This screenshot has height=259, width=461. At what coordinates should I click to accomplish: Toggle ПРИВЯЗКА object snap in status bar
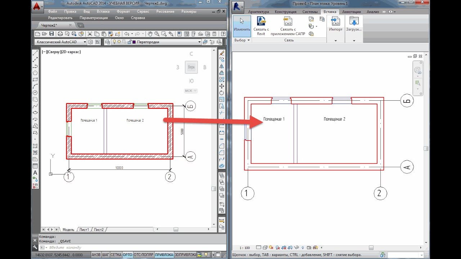click(164, 255)
